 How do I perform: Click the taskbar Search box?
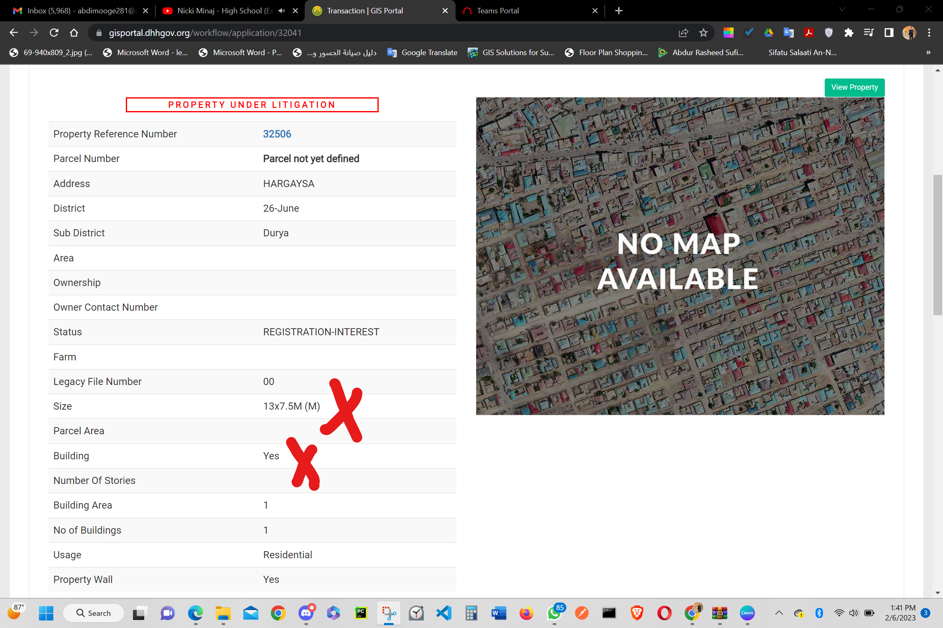[94, 613]
